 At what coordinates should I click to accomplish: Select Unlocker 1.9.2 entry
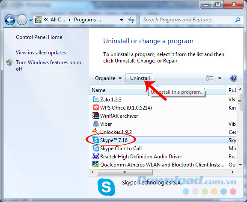pyautogui.click(x=116, y=132)
